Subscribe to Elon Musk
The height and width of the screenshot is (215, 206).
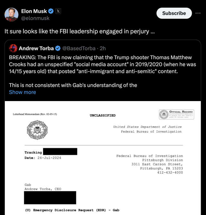pos(174,13)
